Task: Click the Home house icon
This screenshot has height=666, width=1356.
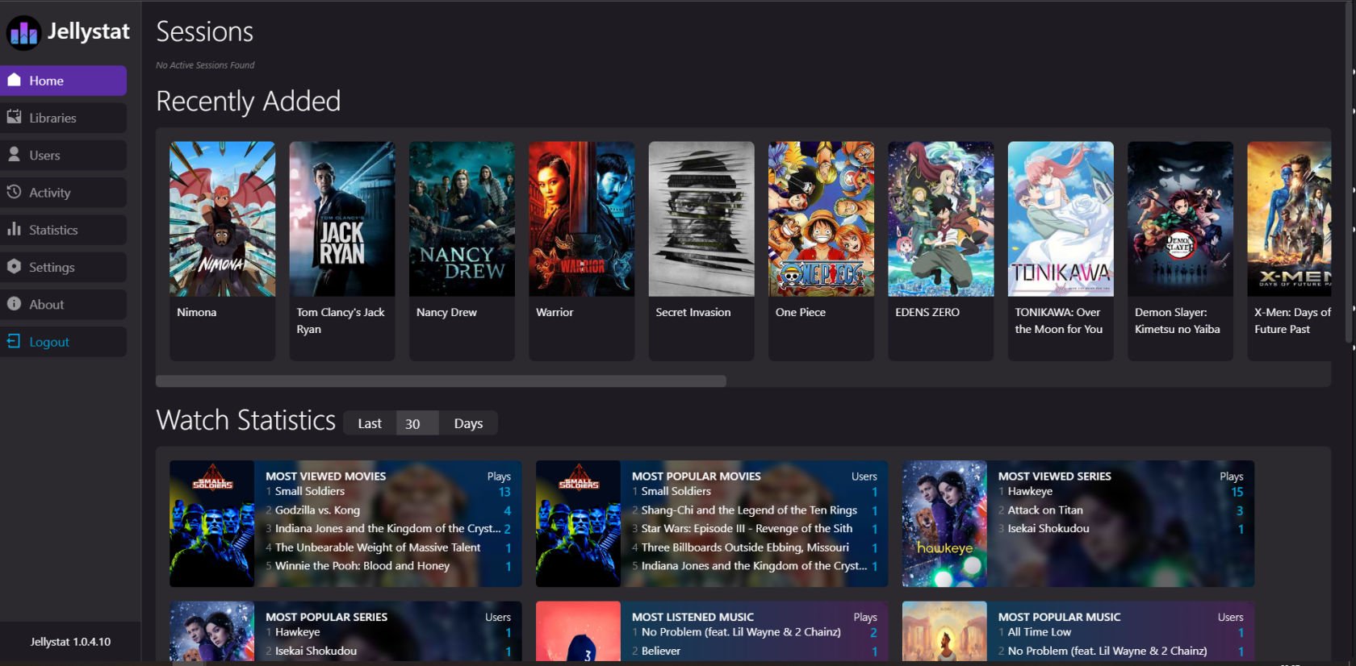Action: pos(14,80)
